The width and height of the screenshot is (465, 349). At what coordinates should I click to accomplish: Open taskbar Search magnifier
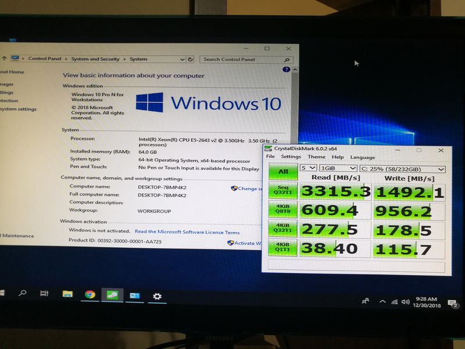click(x=23, y=293)
